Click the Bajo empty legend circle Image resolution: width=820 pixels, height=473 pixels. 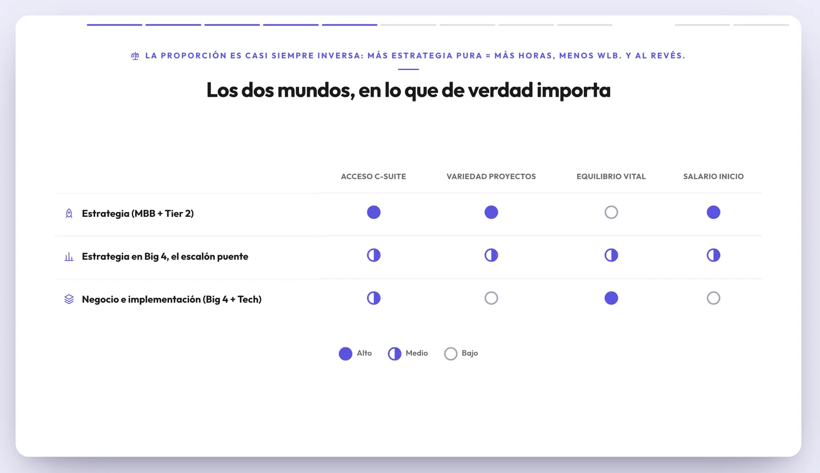pos(450,353)
